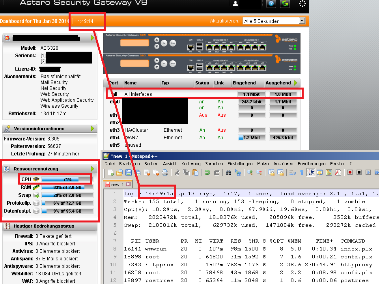
Task: Toggle the indent guide toolbar button
Action: click(x=310, y=172)
